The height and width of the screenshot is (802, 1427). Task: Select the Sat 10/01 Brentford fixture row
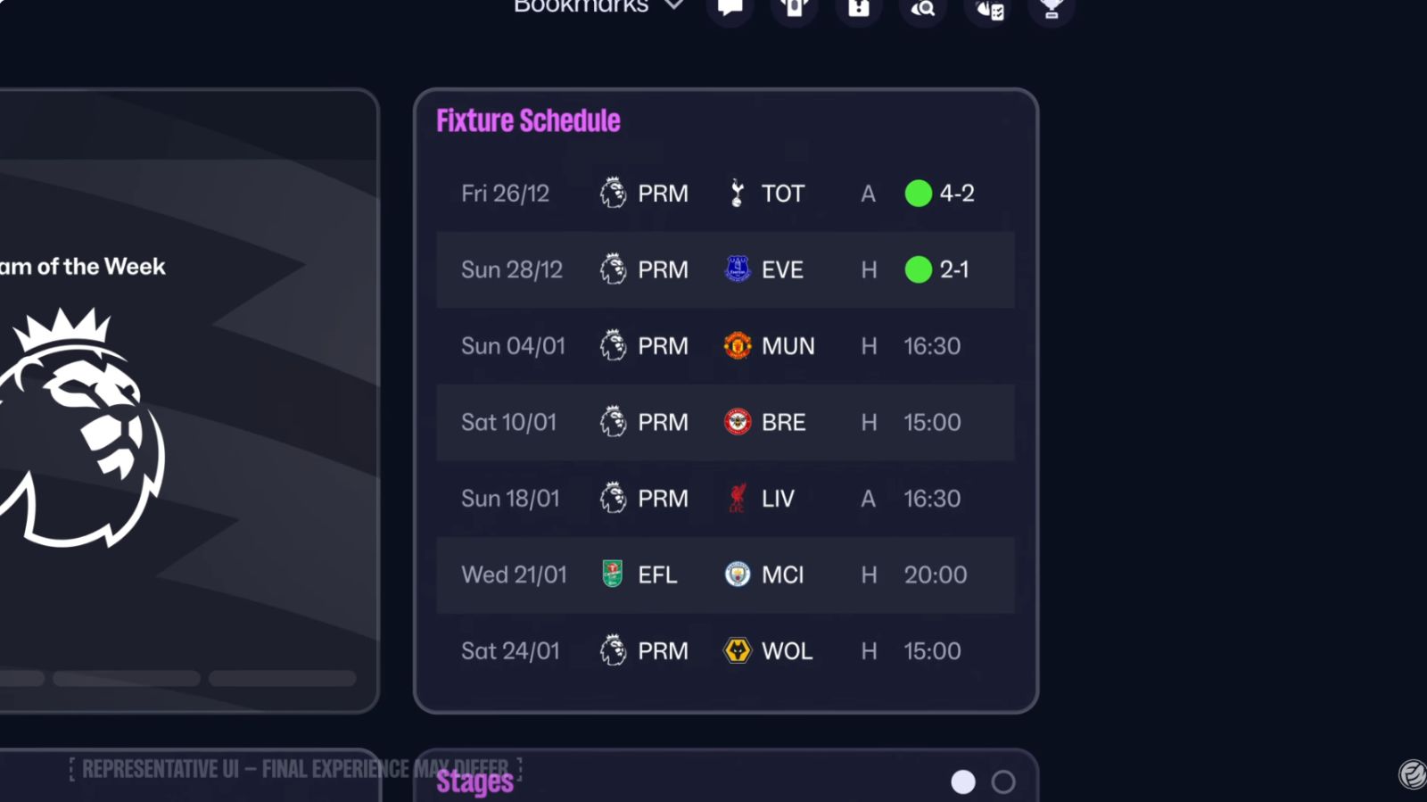tap(725, 423)
